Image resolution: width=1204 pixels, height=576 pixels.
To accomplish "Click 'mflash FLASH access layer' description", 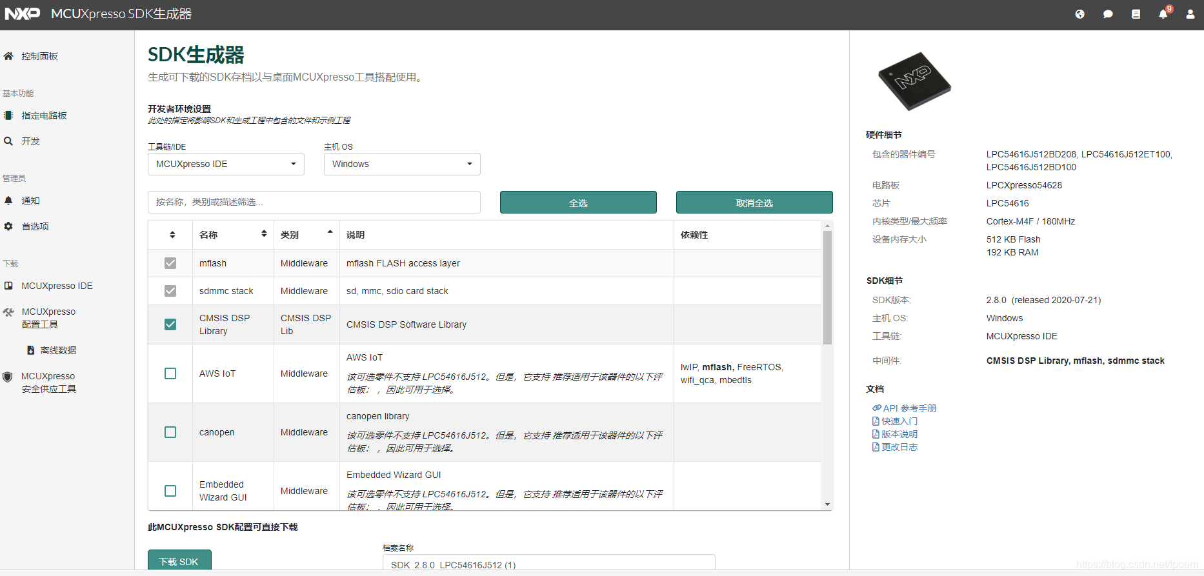I will (x=403, y=263).
